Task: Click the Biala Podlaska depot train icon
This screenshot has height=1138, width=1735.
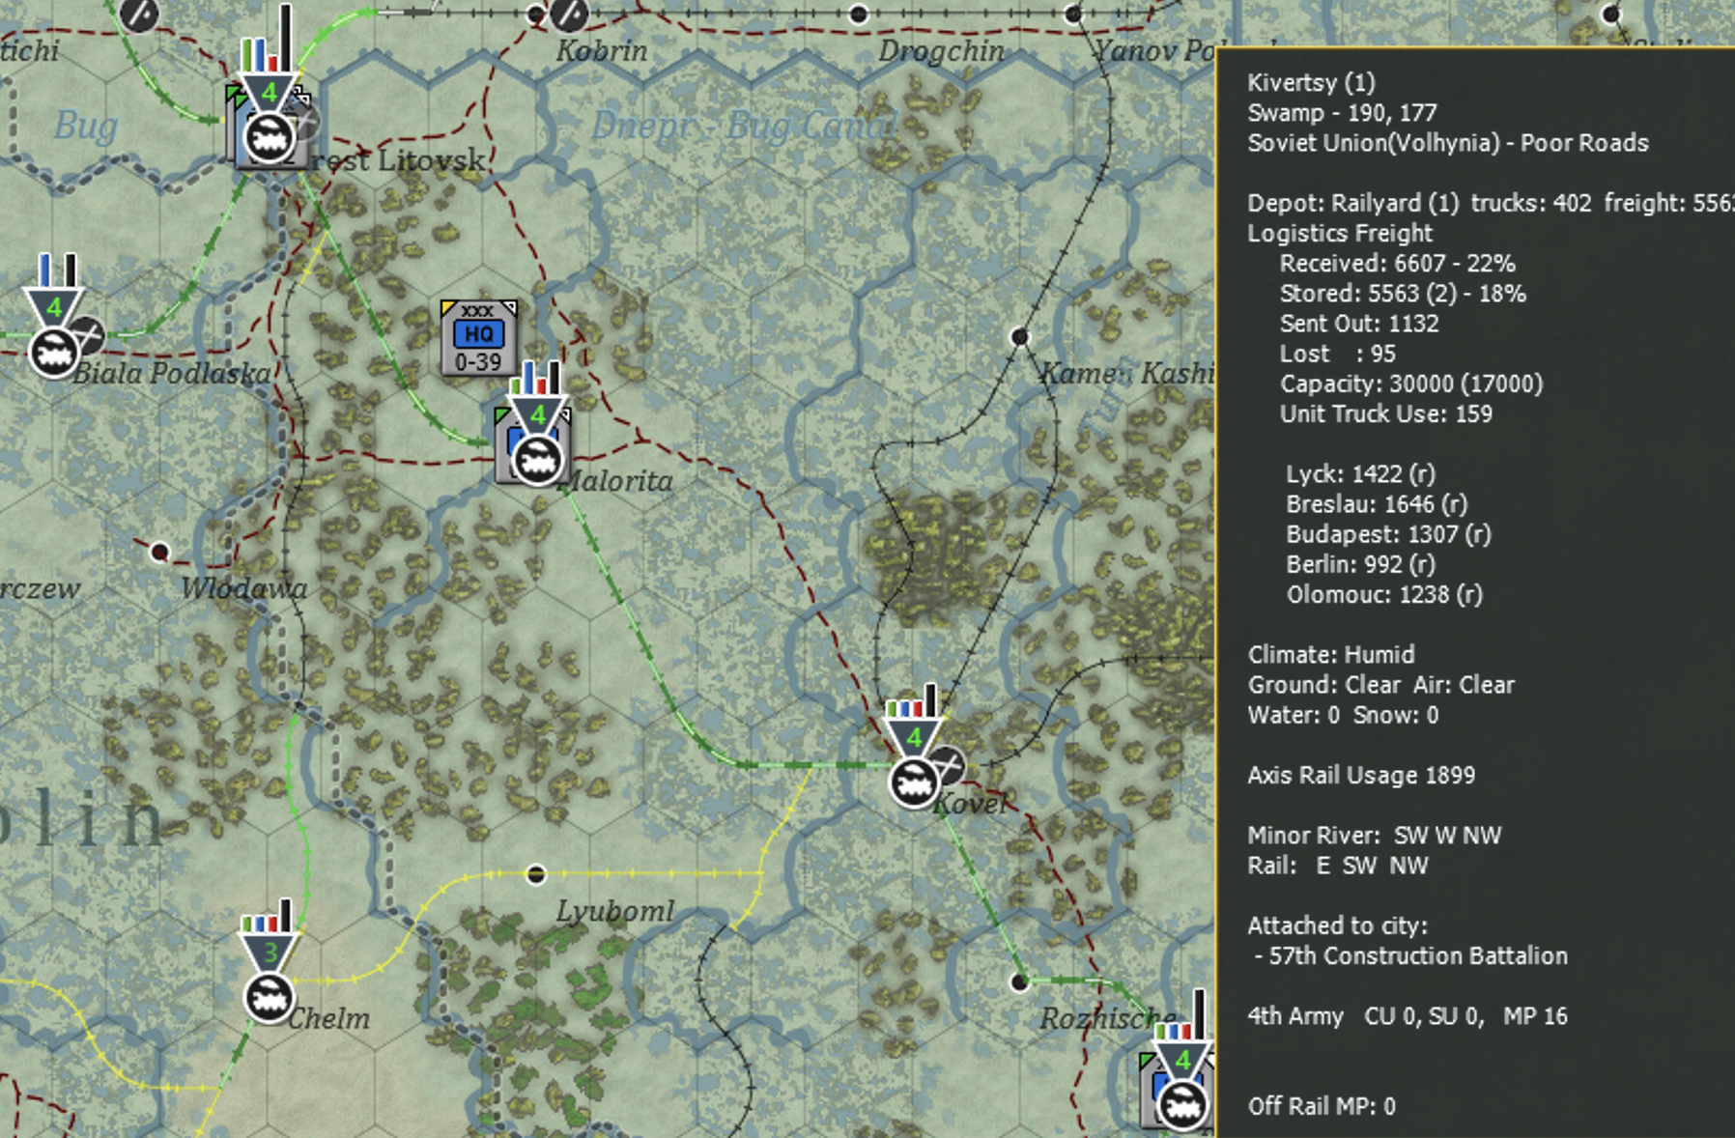Action: point(54,354)
